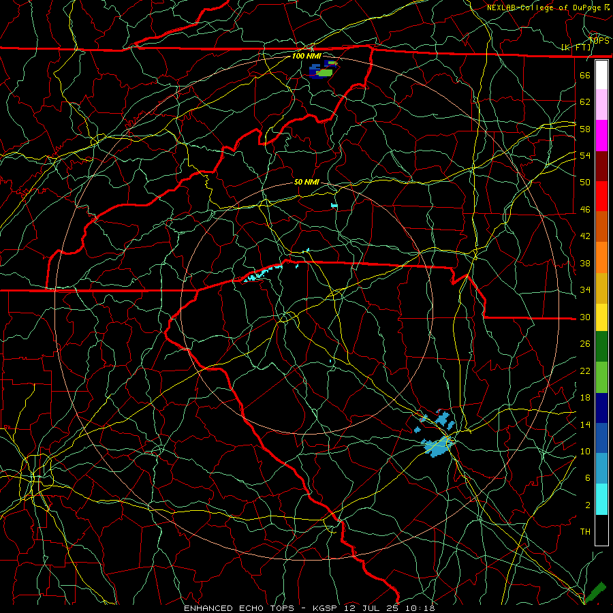
Task: Click the '18' scale label
Action: (585, 398)
